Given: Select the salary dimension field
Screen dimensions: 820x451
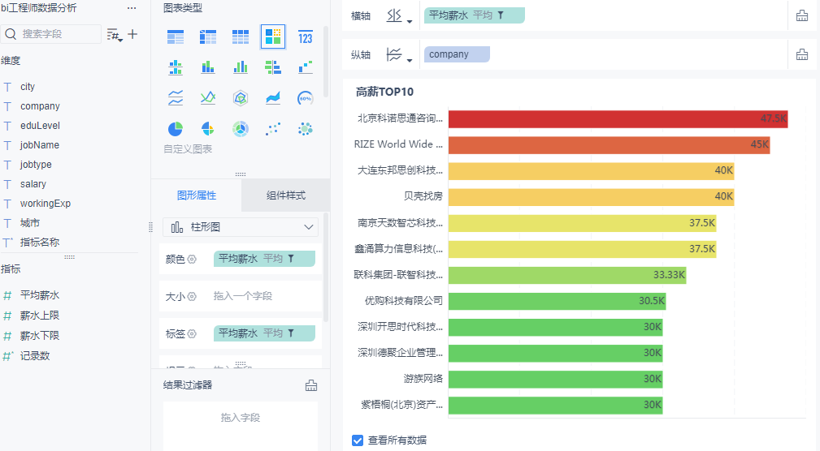Looking at the screenshot, I should point(33,184).
